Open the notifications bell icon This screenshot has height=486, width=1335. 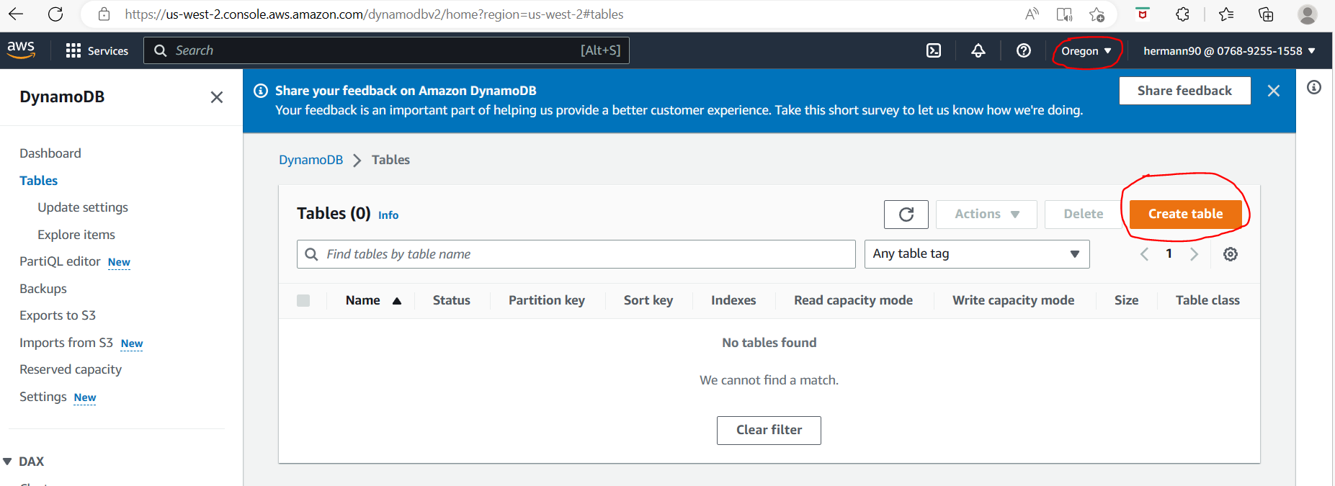click(x=978, y=50)
